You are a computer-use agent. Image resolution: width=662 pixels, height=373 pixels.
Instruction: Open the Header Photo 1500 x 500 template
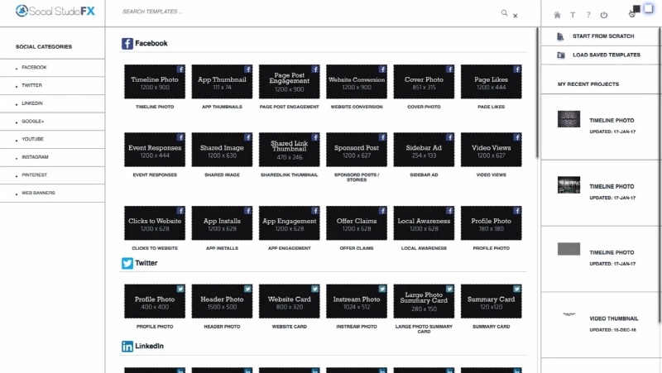(222, 301)
